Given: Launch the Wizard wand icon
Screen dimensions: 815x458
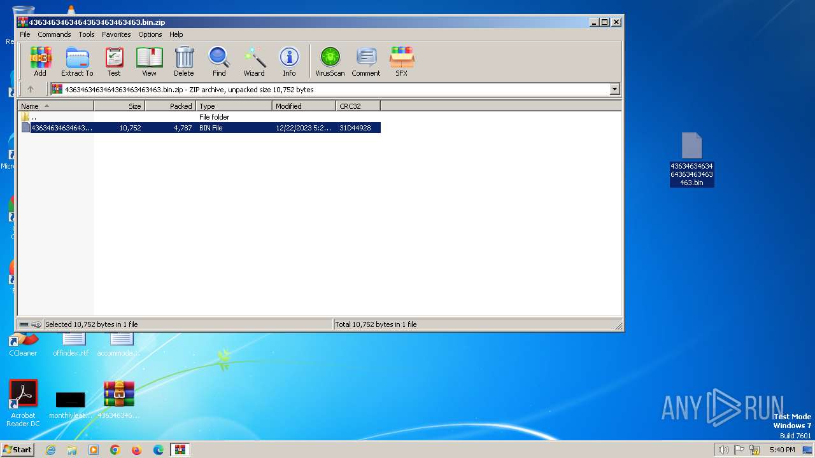Looking at the screenshot, I should point(254,62).
